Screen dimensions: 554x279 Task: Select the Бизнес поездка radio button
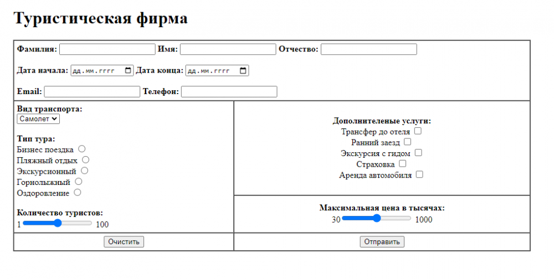pos(82,149)
